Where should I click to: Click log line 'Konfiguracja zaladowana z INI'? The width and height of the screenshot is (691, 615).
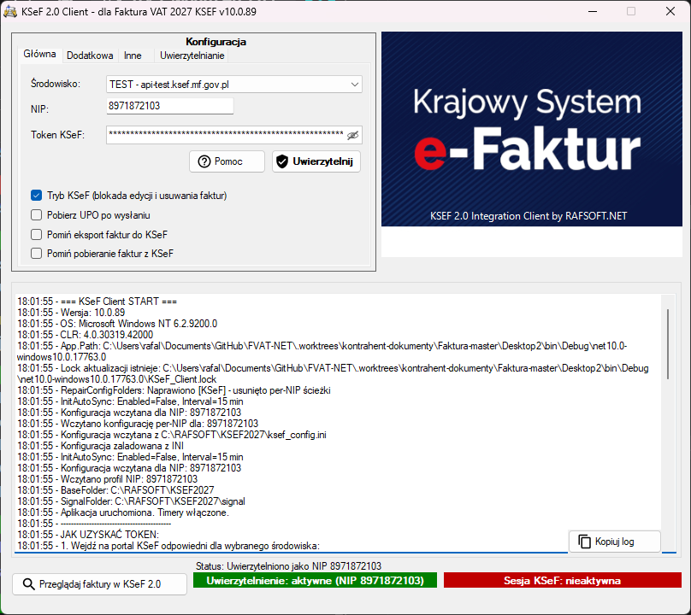(100, 446)
